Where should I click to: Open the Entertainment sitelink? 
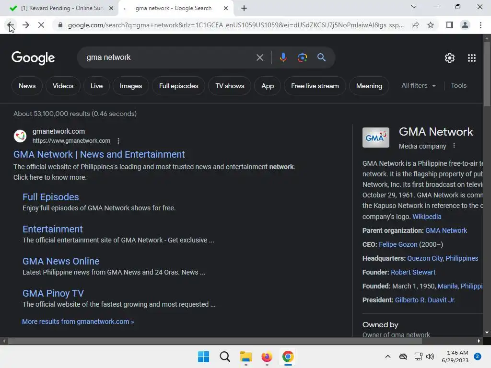(53, 230)
